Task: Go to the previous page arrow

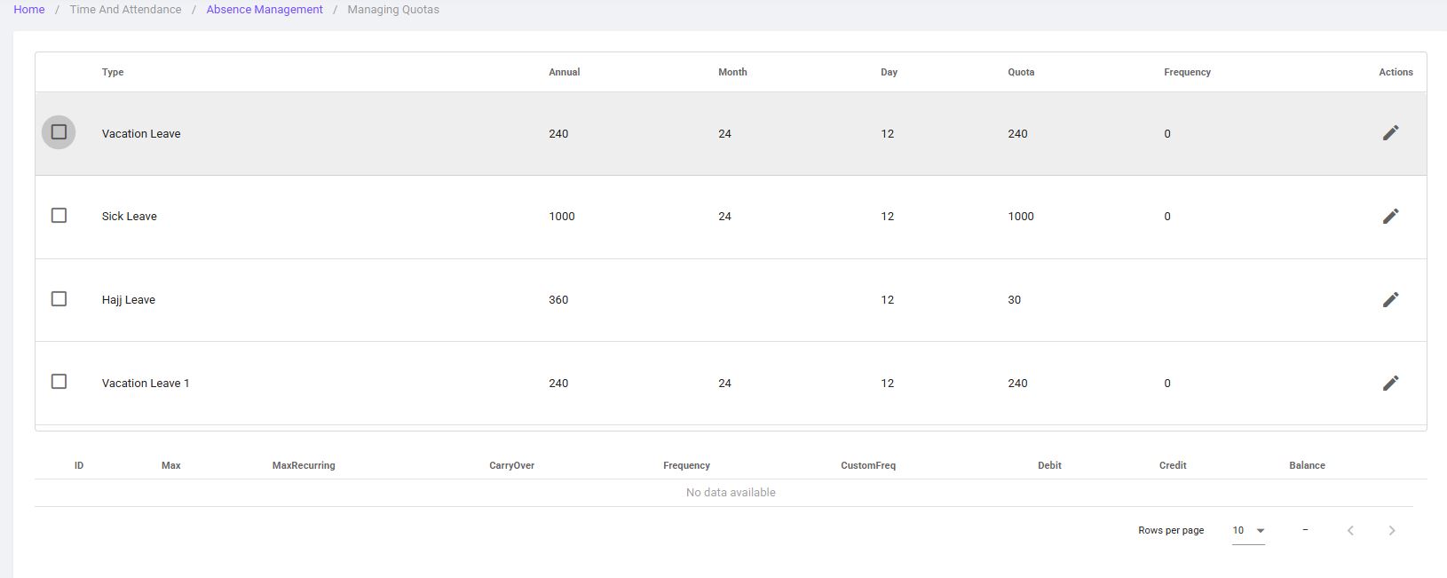Action: [1350, 530]
